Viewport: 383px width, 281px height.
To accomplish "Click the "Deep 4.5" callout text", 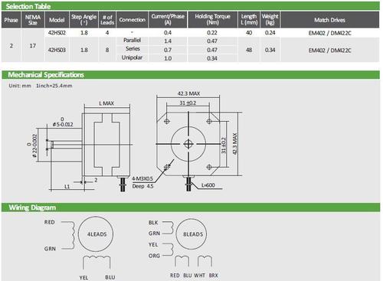I will (142, 186).
